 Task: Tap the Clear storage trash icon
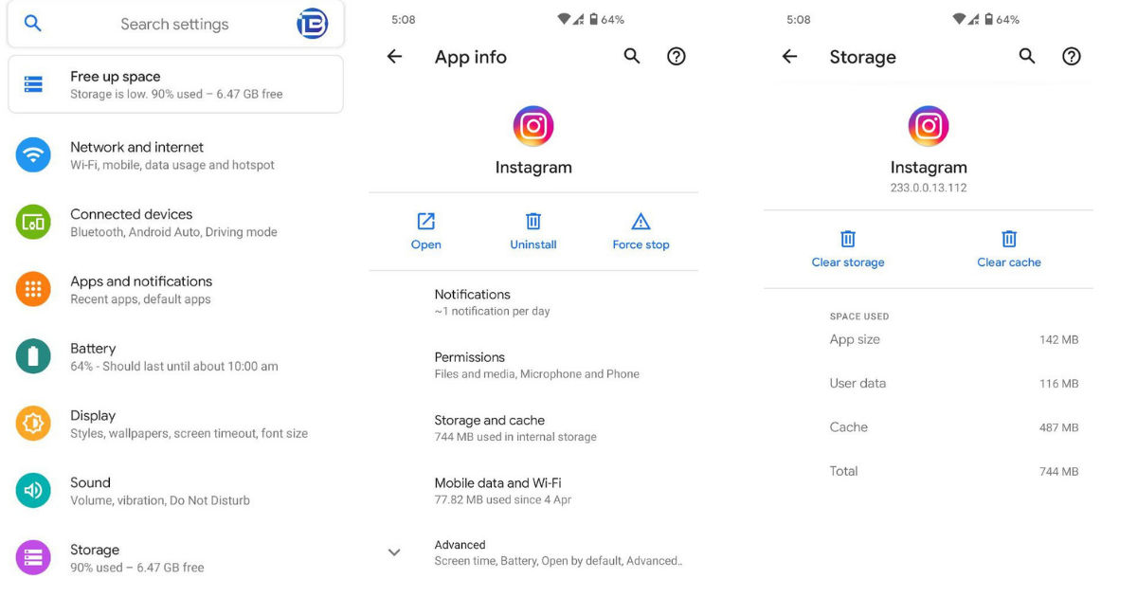coord(848,239)
